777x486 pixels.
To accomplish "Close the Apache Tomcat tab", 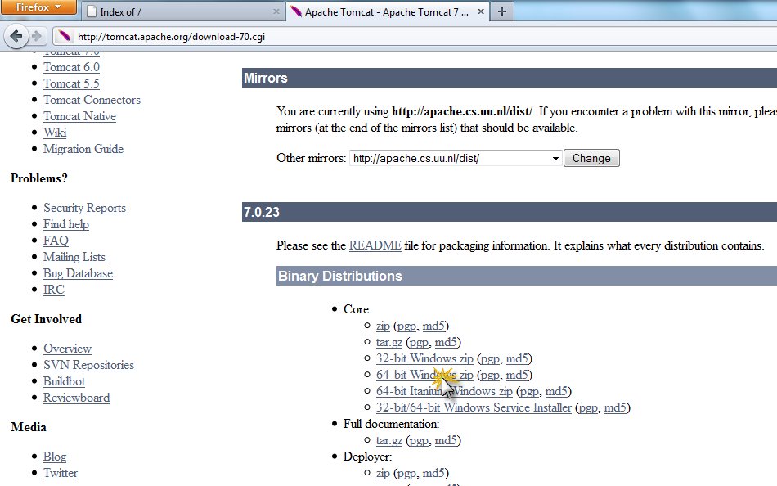I will tap(480, 11).
